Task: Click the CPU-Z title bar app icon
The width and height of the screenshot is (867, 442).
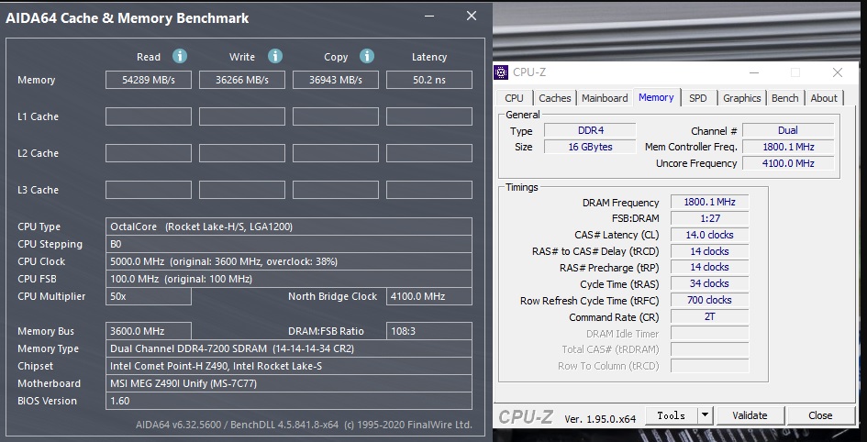Action: click(x=501, y=72)
